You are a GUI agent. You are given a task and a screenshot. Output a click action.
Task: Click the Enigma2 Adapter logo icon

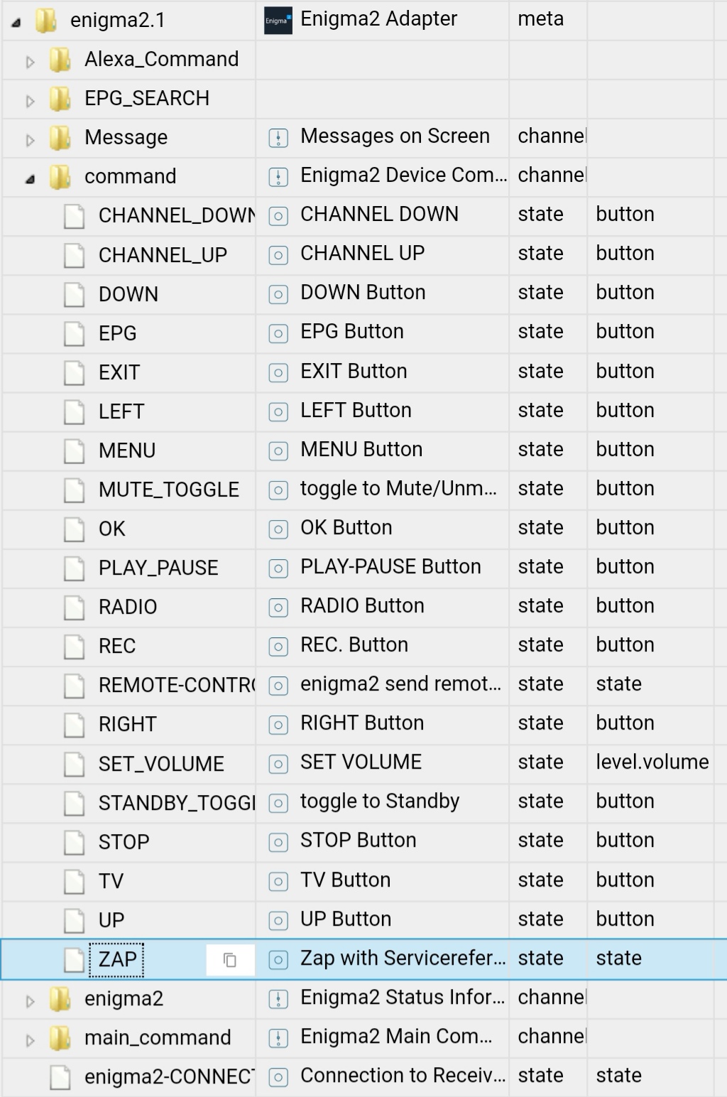point(278,21)
